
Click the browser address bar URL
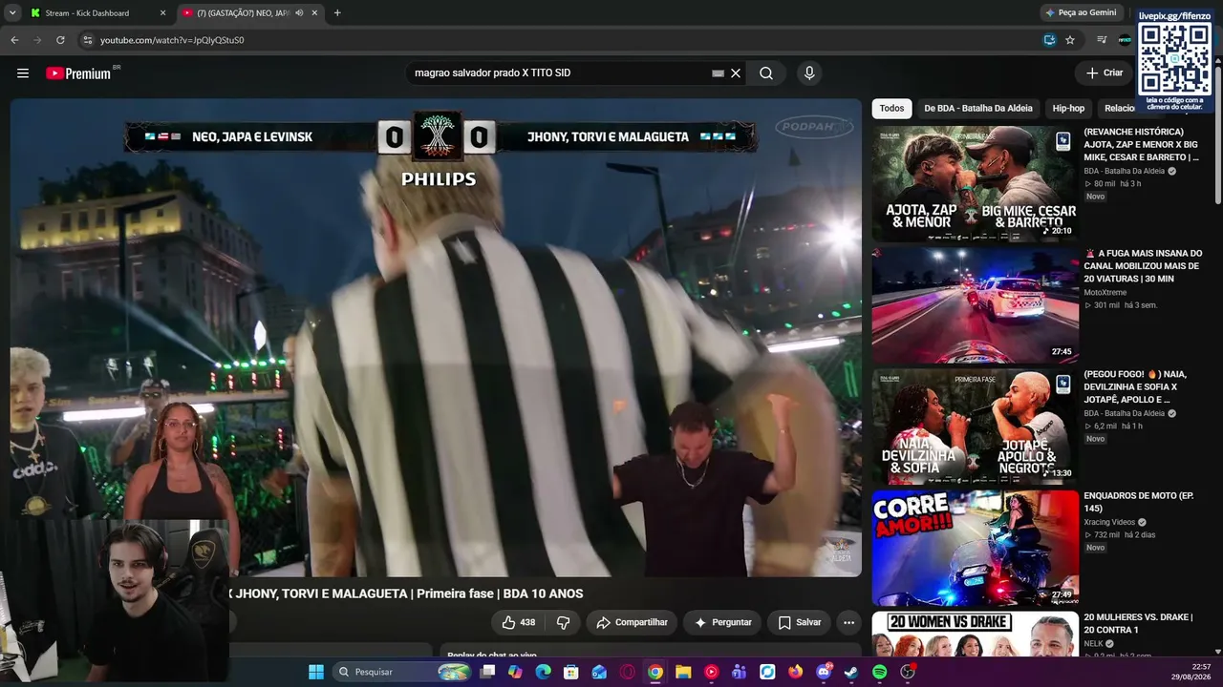172,40
